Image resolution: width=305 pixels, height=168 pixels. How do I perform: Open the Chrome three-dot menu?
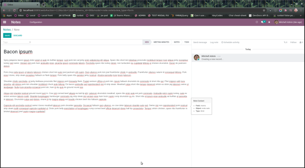coord(301,10)
